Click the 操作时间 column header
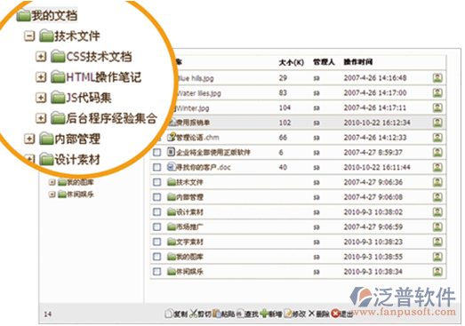The image size is (465, 326). coord(358,62)
